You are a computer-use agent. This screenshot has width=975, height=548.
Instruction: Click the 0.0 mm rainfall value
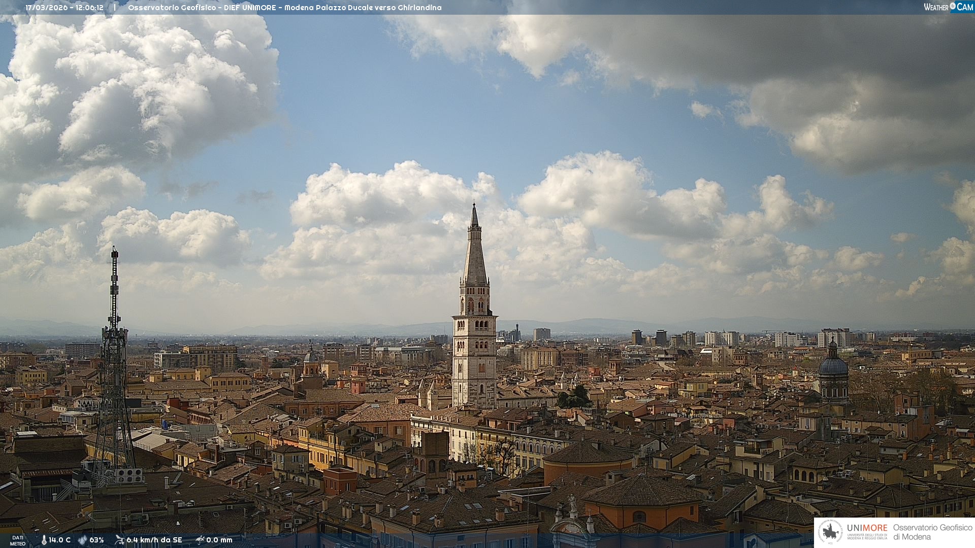[219, 540]
